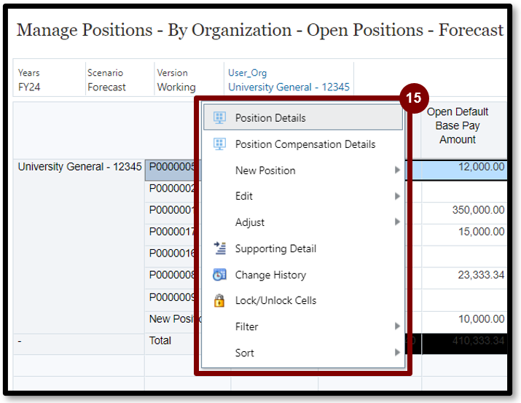Click the User_Org dimension link

[248, 73]
